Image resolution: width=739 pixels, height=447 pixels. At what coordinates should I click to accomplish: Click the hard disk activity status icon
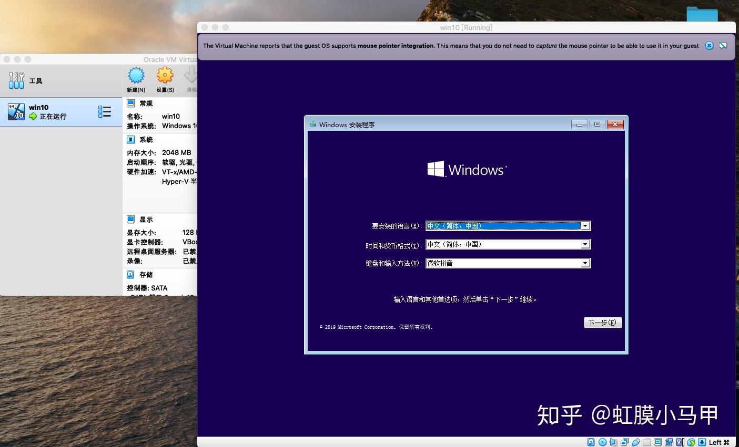click(591, 442)
